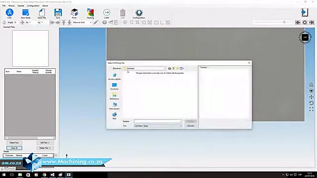Image resolution: width=317 pixels, height=178 pixels.
Task: Click the move-left arrow toolbar icon
Action: point(52,23)
